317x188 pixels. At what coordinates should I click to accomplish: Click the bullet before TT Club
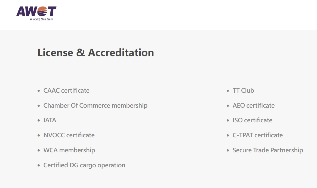click(228, 91)
